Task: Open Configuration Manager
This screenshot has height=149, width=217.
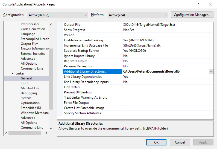Action: [x=192, y=15]
